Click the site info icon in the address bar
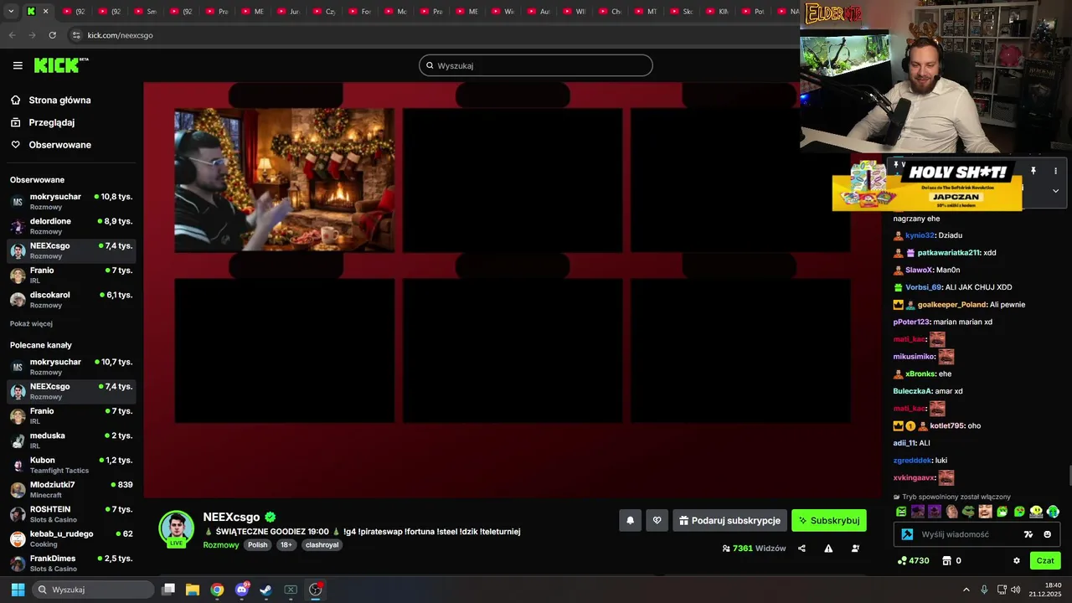1072x603 pixels. pos(76,35)
